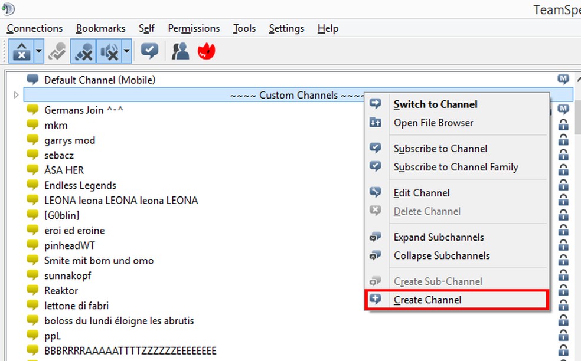Click the Switch to Channel arrow icon
The width and height of the screenshot is (581, 361).
[376, 104]
